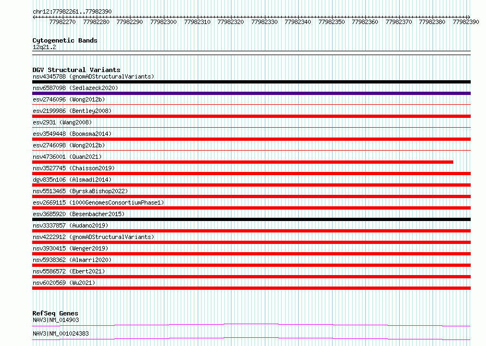The image size is (486, 346).
Task: Click ruler position label 77982300
Action: 163,22
